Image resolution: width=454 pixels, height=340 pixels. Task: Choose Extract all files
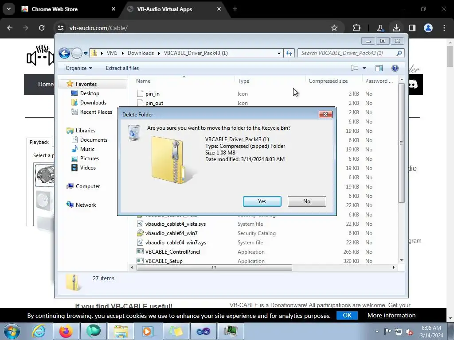click(x=122, y=68)
